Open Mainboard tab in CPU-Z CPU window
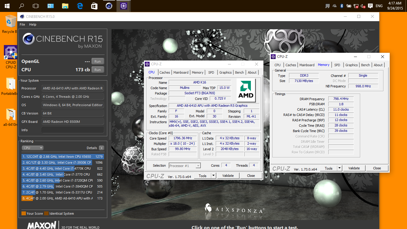This screenshot has height=229, width=407. [181, 72]
